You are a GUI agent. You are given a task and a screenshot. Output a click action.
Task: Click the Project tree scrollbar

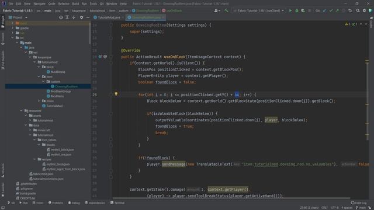click(89, 33)
